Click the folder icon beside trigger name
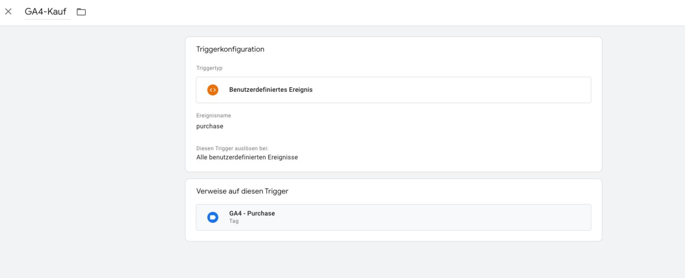Screen dimensions: 685x278 pyautogui.click(x=81, y=12)
